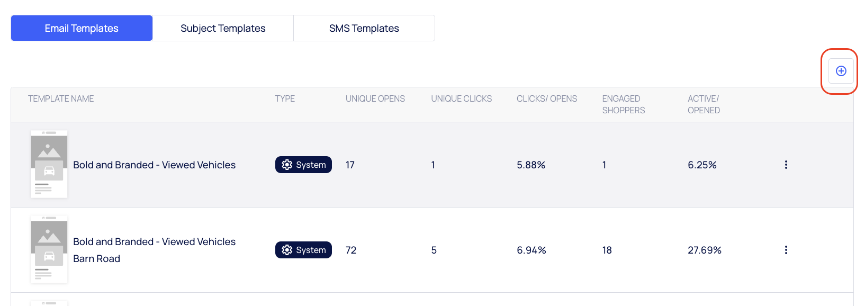Viewport: 865px width, 306px height.
Task: Switch to the Subject Templates tab
Action: [223, 28]
